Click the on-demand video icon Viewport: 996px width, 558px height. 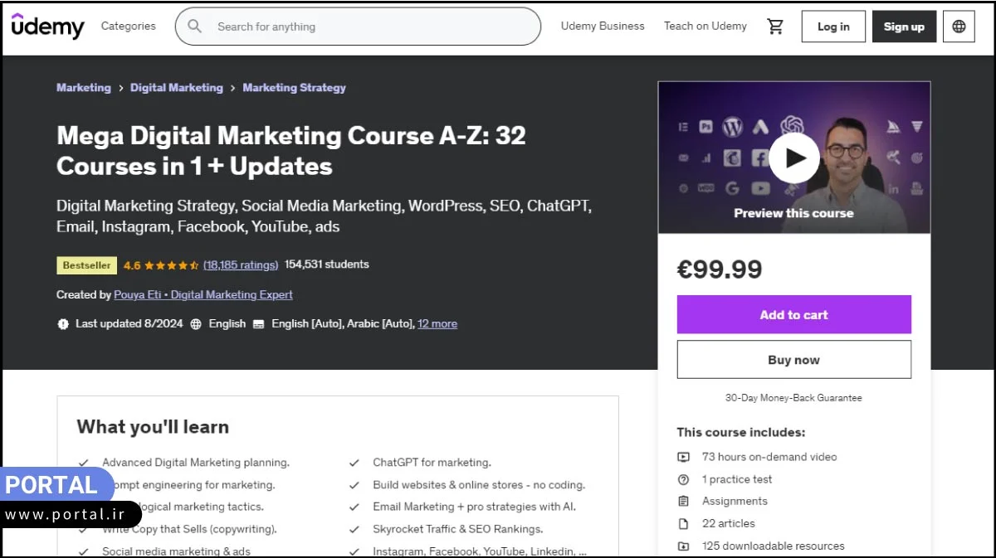tap(683, 457)
